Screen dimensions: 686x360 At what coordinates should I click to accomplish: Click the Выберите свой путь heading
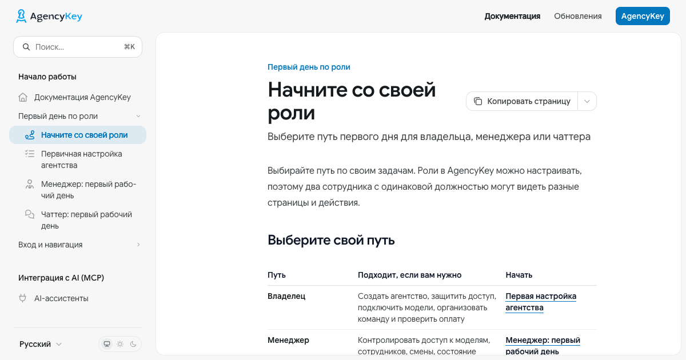tap(331, 240)
